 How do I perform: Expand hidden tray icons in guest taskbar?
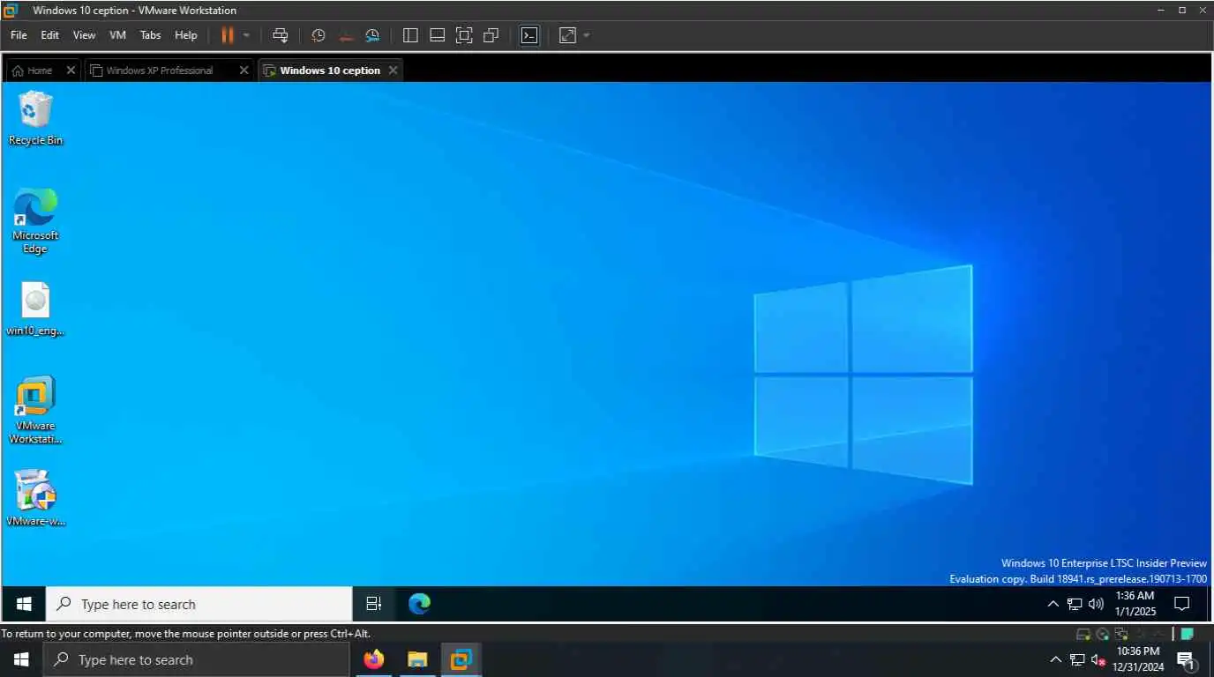(x=1053, y=604)
